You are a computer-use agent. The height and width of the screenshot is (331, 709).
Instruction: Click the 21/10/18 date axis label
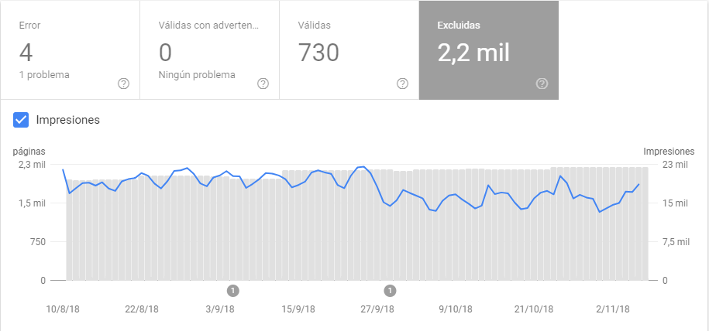pos(534,309)
